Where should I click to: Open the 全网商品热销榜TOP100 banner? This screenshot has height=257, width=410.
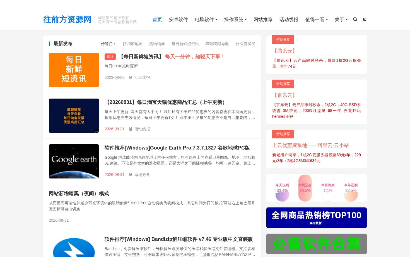pyautogui.click(x=317, y=218)
